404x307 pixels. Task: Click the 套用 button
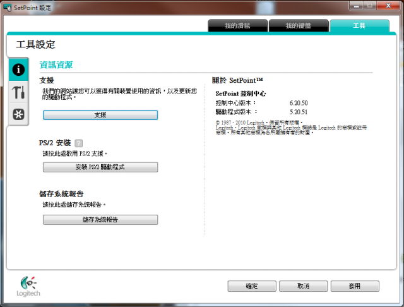355,286
